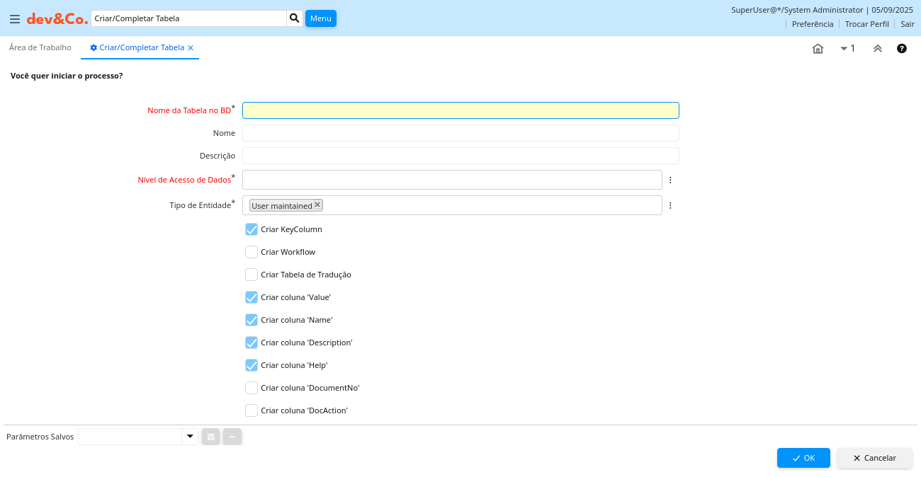The width and height of the screenshot is (921, 477).
Task: Click the save parameters disk icon
Action: tap(210, 437)
